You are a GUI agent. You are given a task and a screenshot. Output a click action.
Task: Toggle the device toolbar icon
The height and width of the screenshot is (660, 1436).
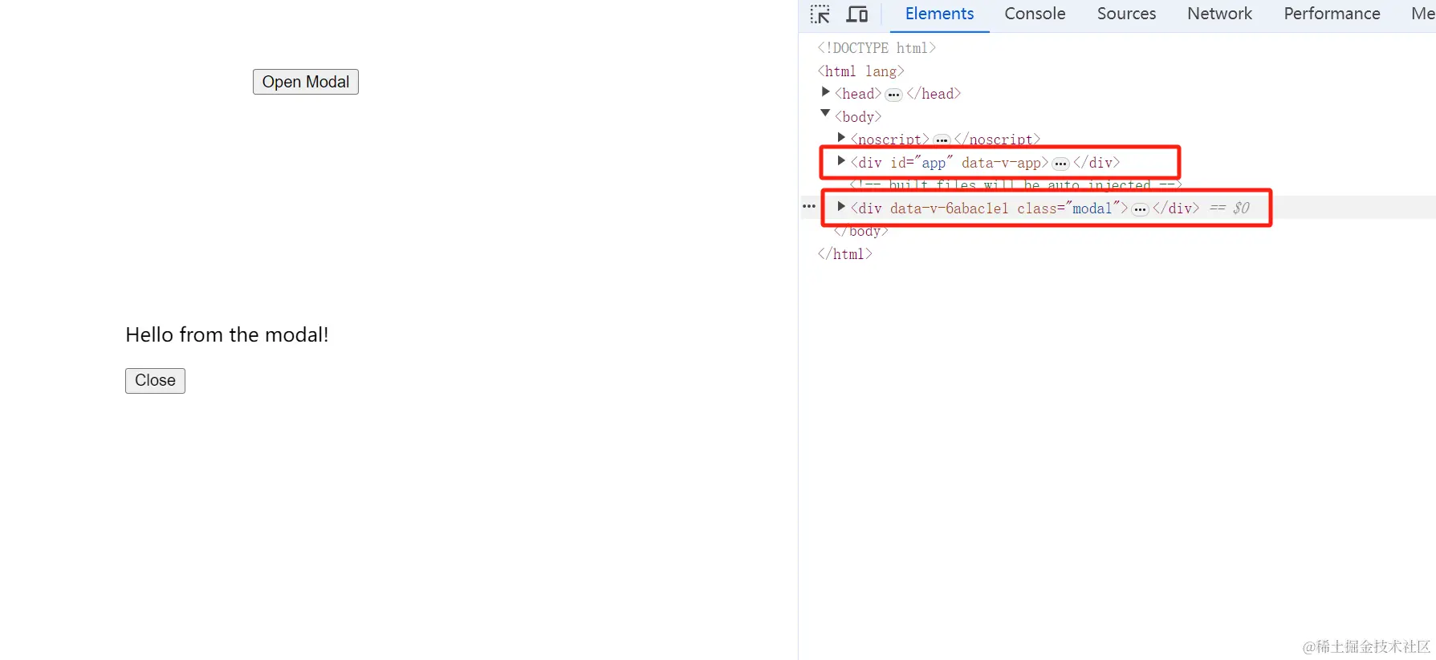(857, 14)
